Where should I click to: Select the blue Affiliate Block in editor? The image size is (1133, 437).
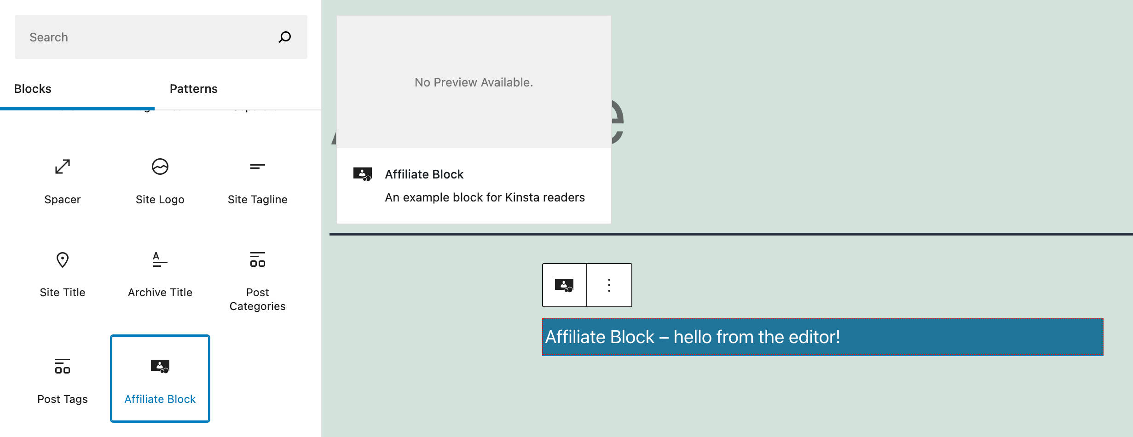822,337
